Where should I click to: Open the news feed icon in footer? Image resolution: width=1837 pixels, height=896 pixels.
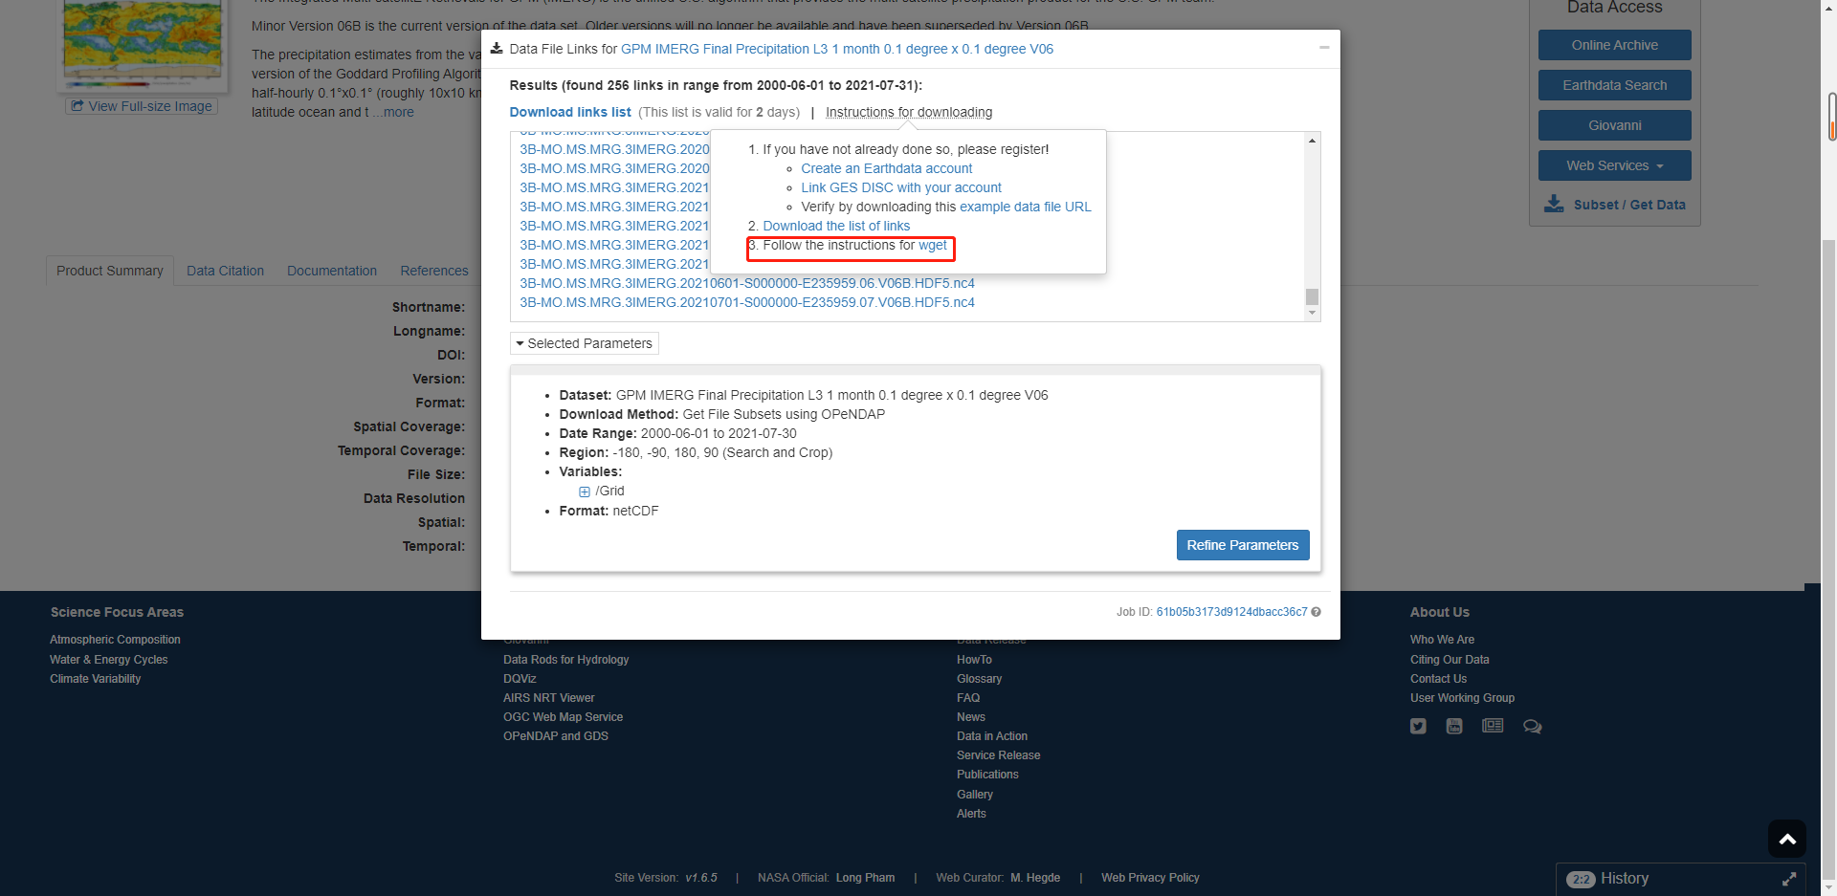pyautogui.click(x=1493, y=726)
